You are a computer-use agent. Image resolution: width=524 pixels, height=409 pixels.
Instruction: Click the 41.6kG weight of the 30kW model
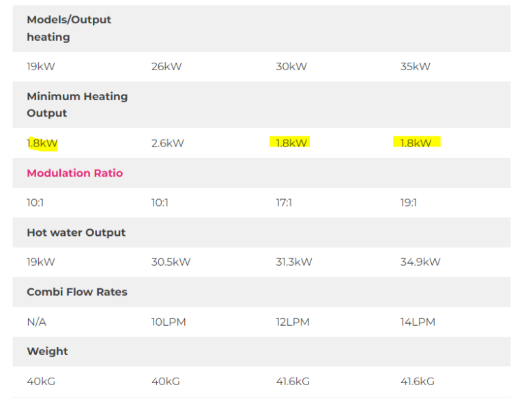293,381
